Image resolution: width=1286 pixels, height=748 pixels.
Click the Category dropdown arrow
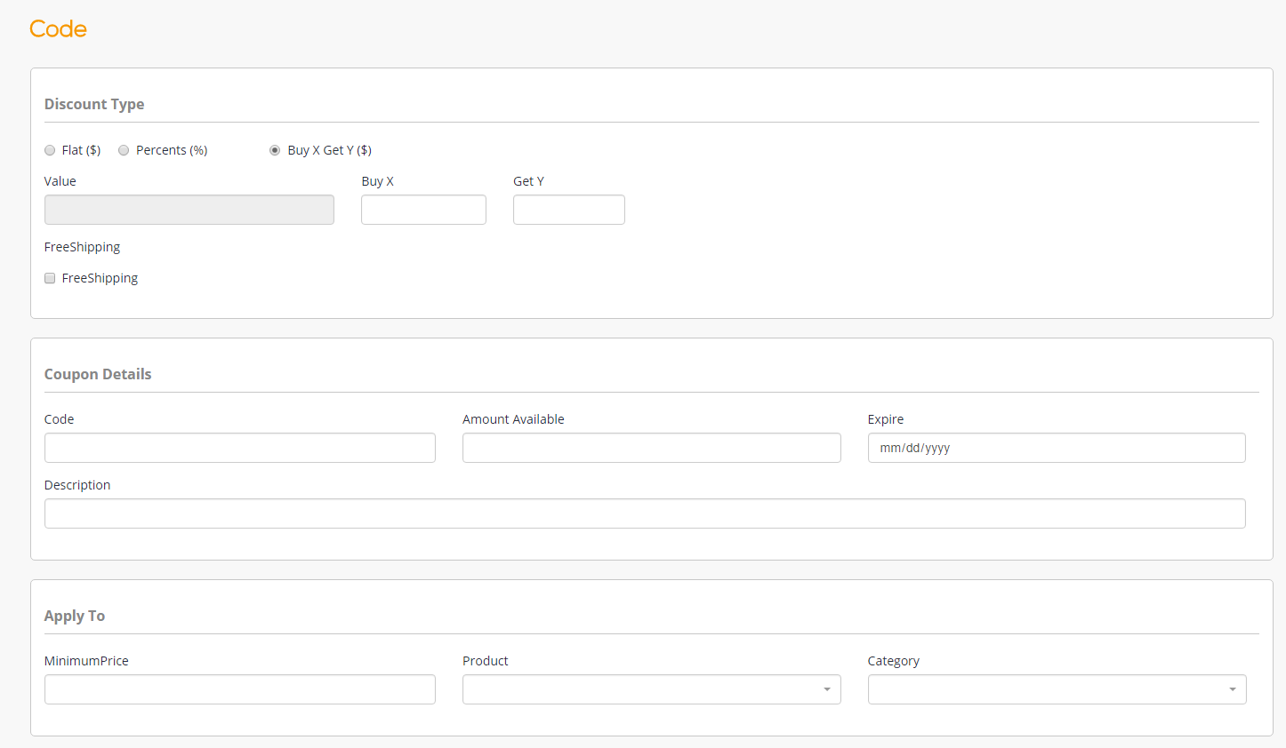point(1233,689)
